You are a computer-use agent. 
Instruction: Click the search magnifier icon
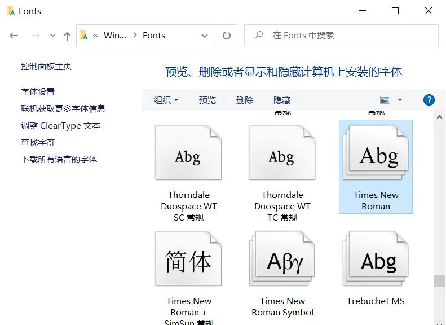point(258,36)
